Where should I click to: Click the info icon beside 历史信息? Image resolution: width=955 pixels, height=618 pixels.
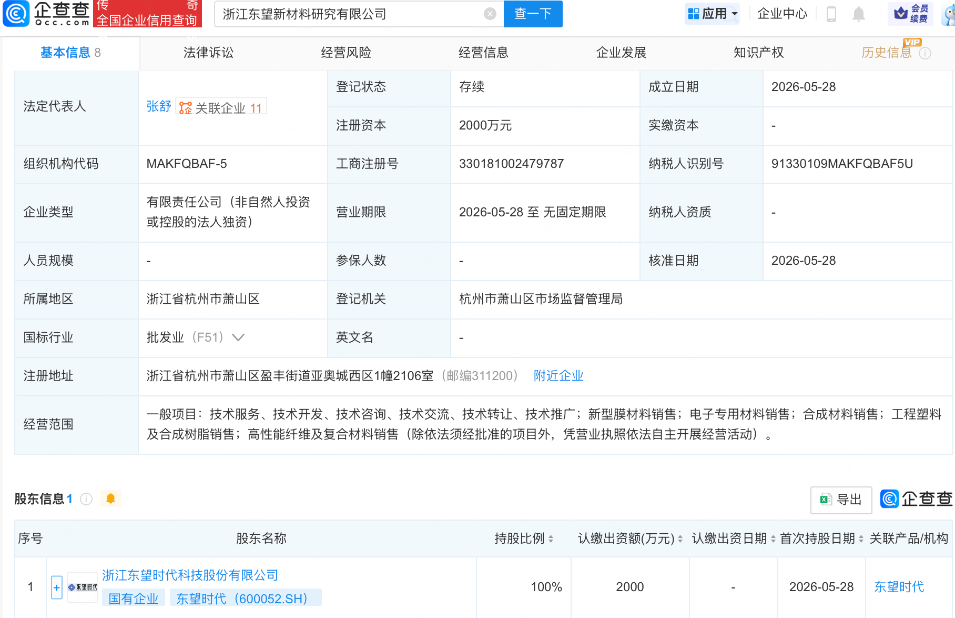925,53
